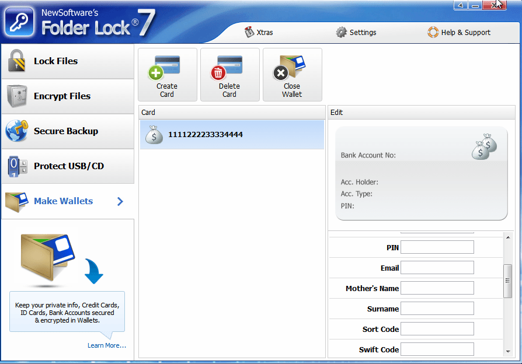This screenshot has height=364, width=522.
Task: Expand Make Wallets chevron arrow
Action: click(x=120, y=201)
